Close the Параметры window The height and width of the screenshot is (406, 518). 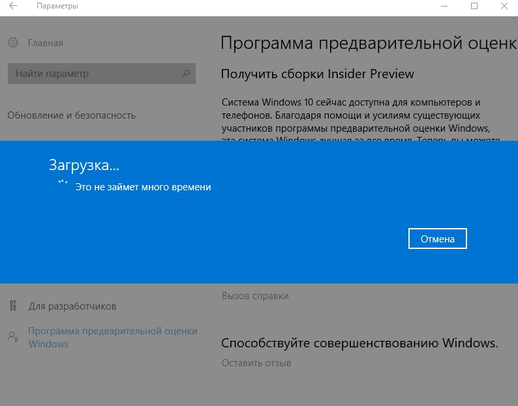click(x=504, y=6)
